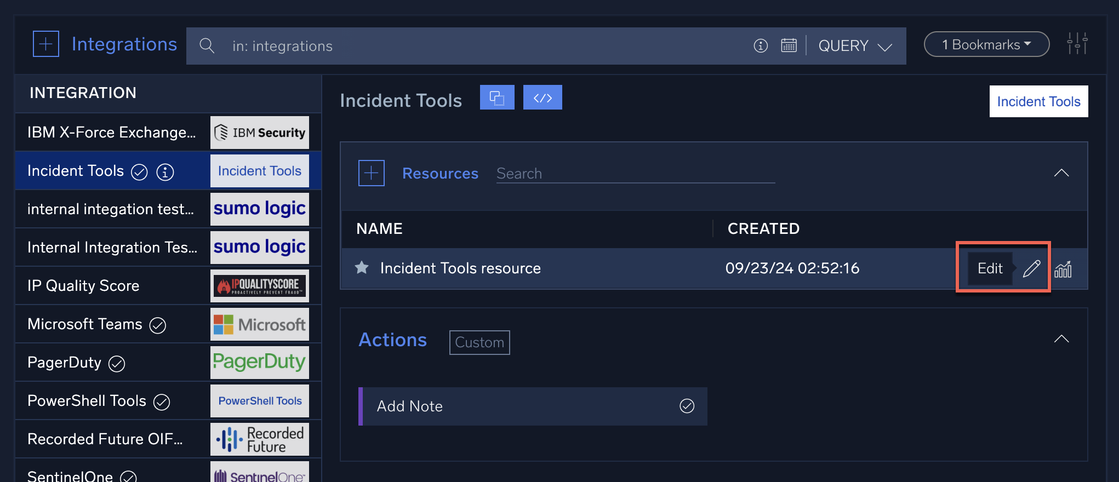Viewport: 1119px width, 482px height.
Task: Open the calendar date picker icon
Action: point(789,45)
